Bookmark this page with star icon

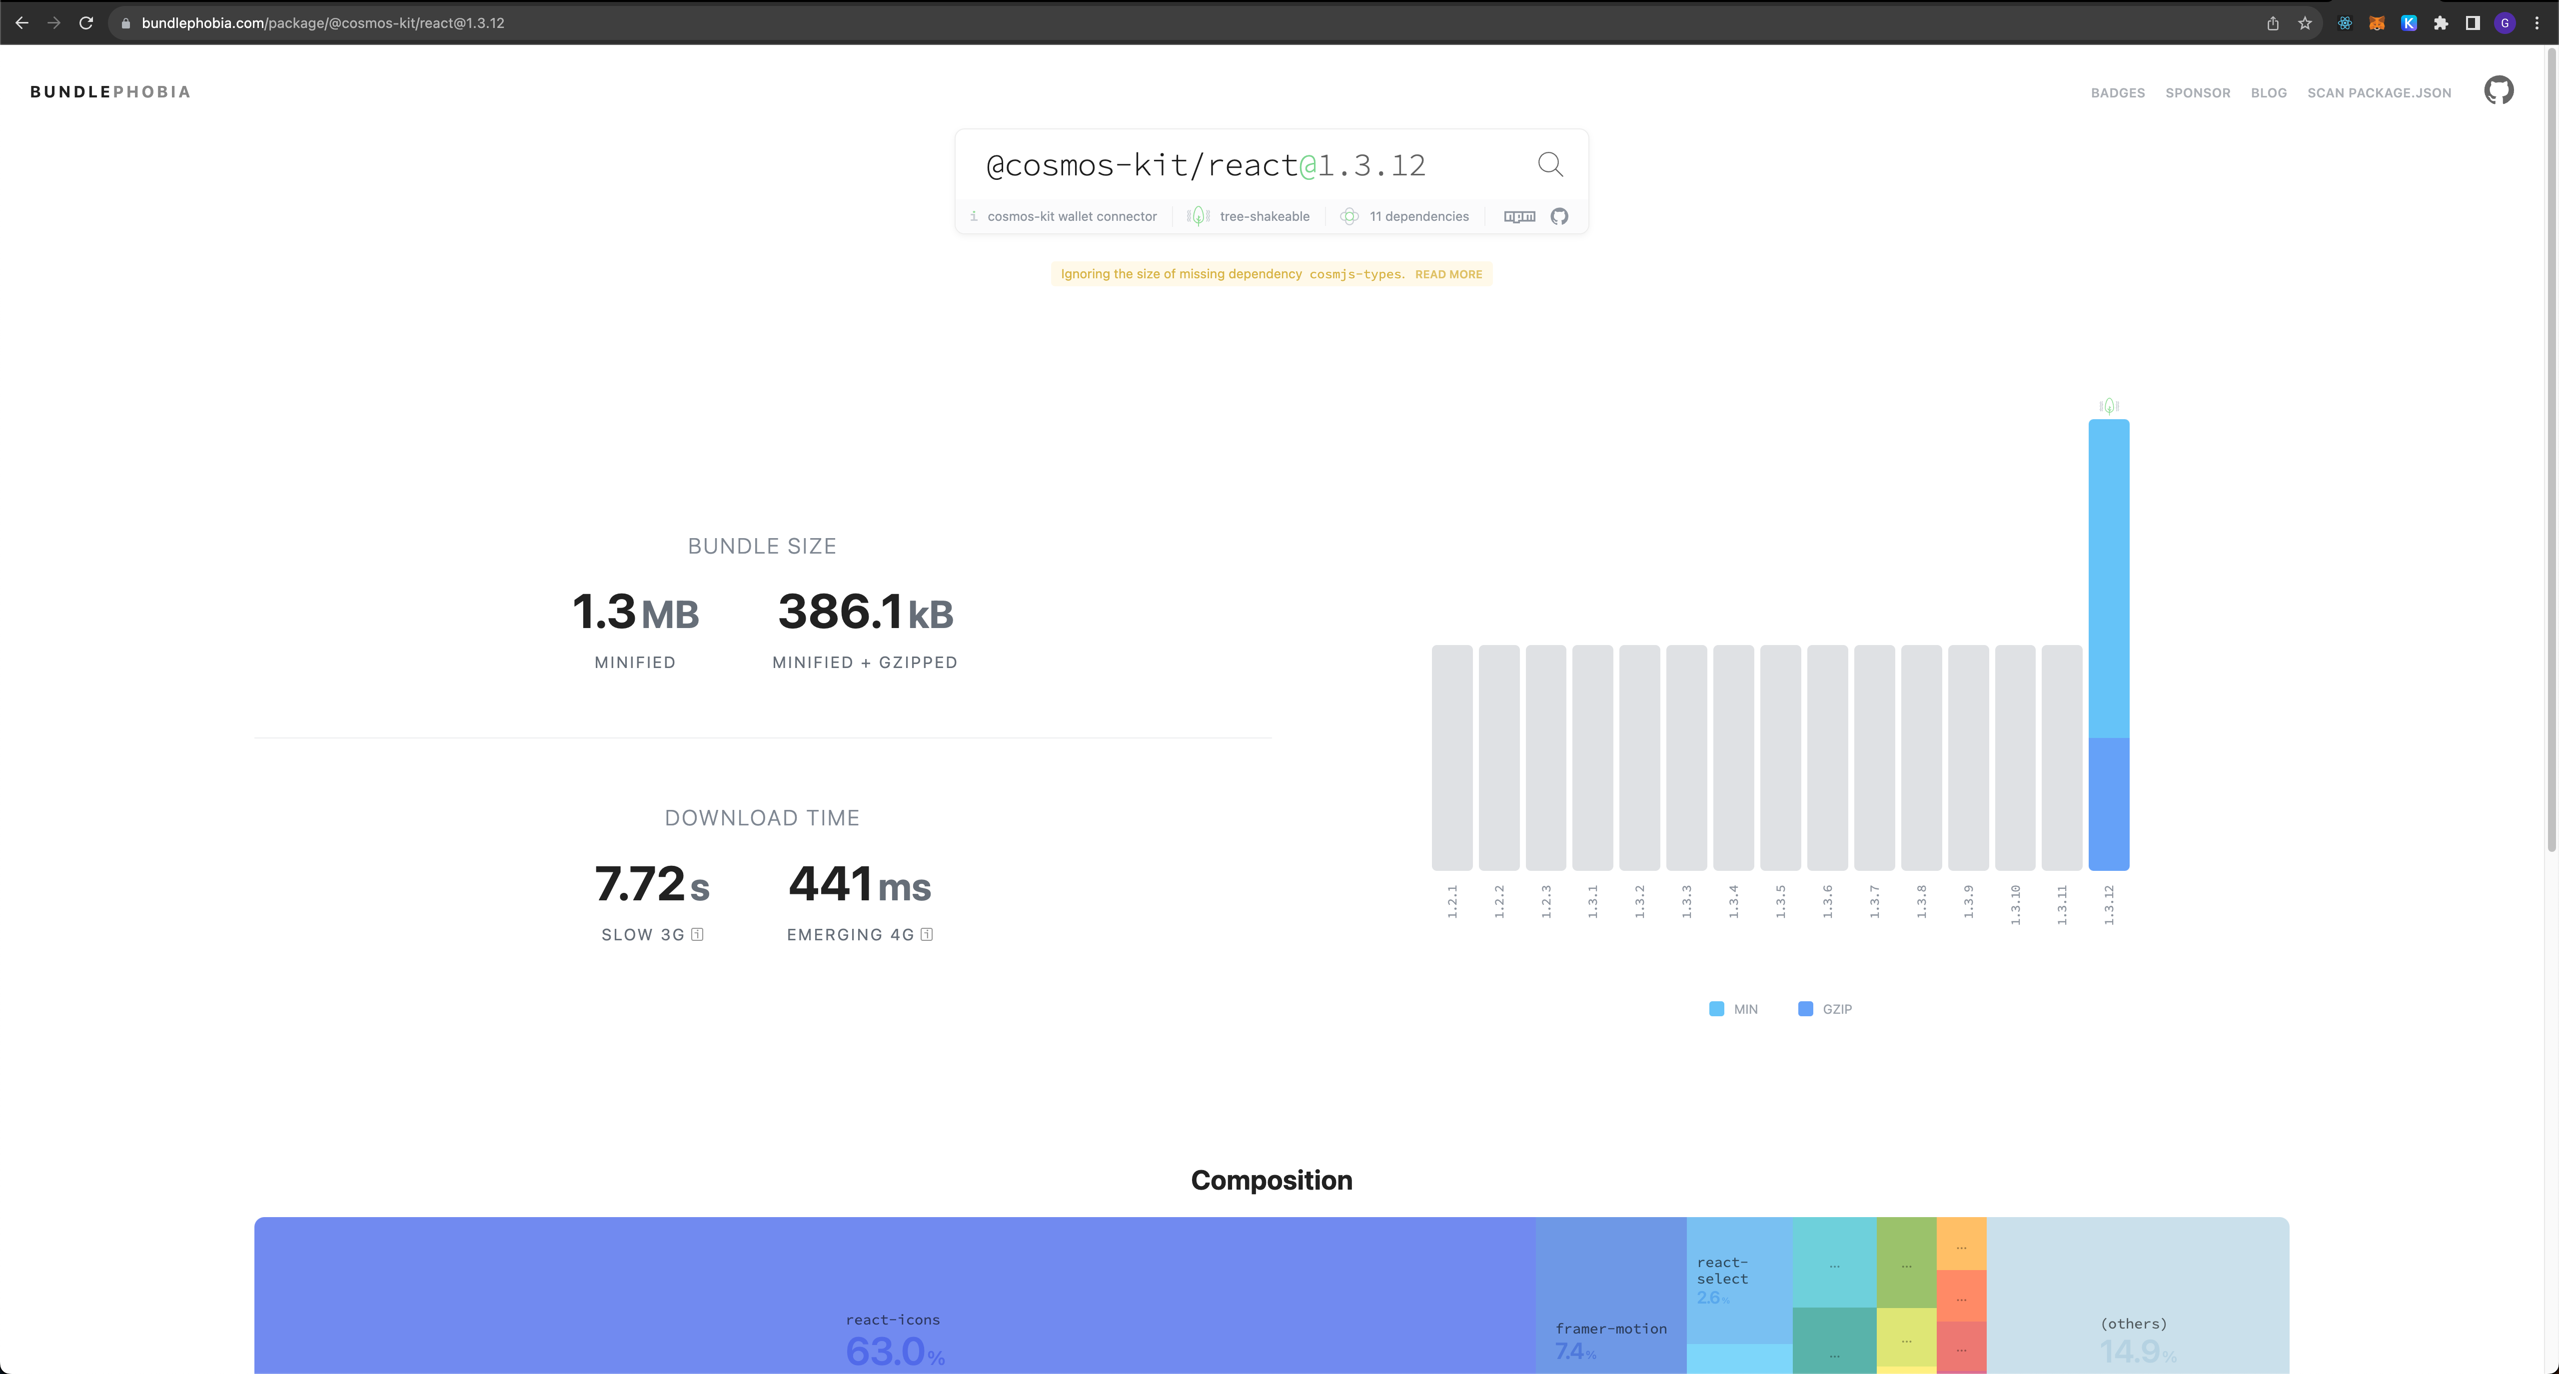click(2305, 23)
